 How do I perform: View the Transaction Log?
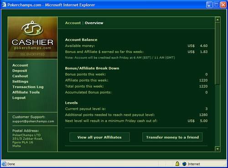(28, 87)
